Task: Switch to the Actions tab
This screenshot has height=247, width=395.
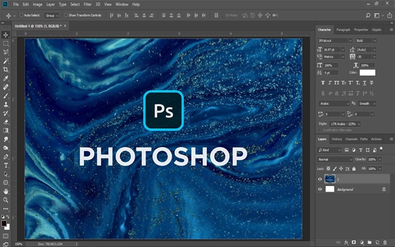Action: 376,139
